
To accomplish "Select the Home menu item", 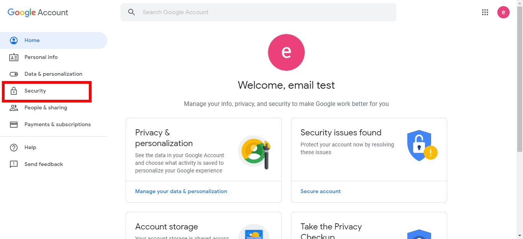I will [x=32, y=41].
